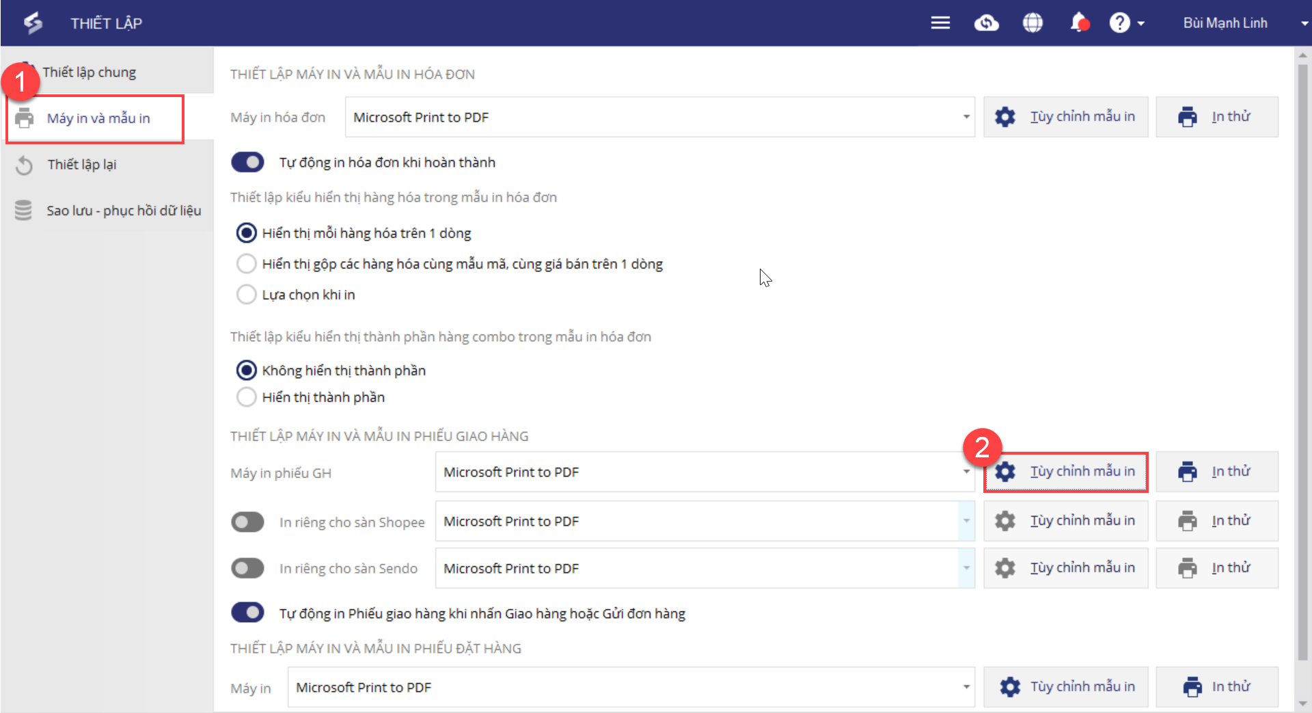The image size is (1312, 713).
Task: Click the cloud sync icon
Action: pos(986,23)
